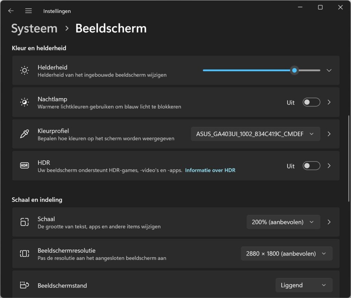Viewport: 351px width, 298px height.
Task: Click the Kleurprofiel pen icon
Action: pos(24,134)
